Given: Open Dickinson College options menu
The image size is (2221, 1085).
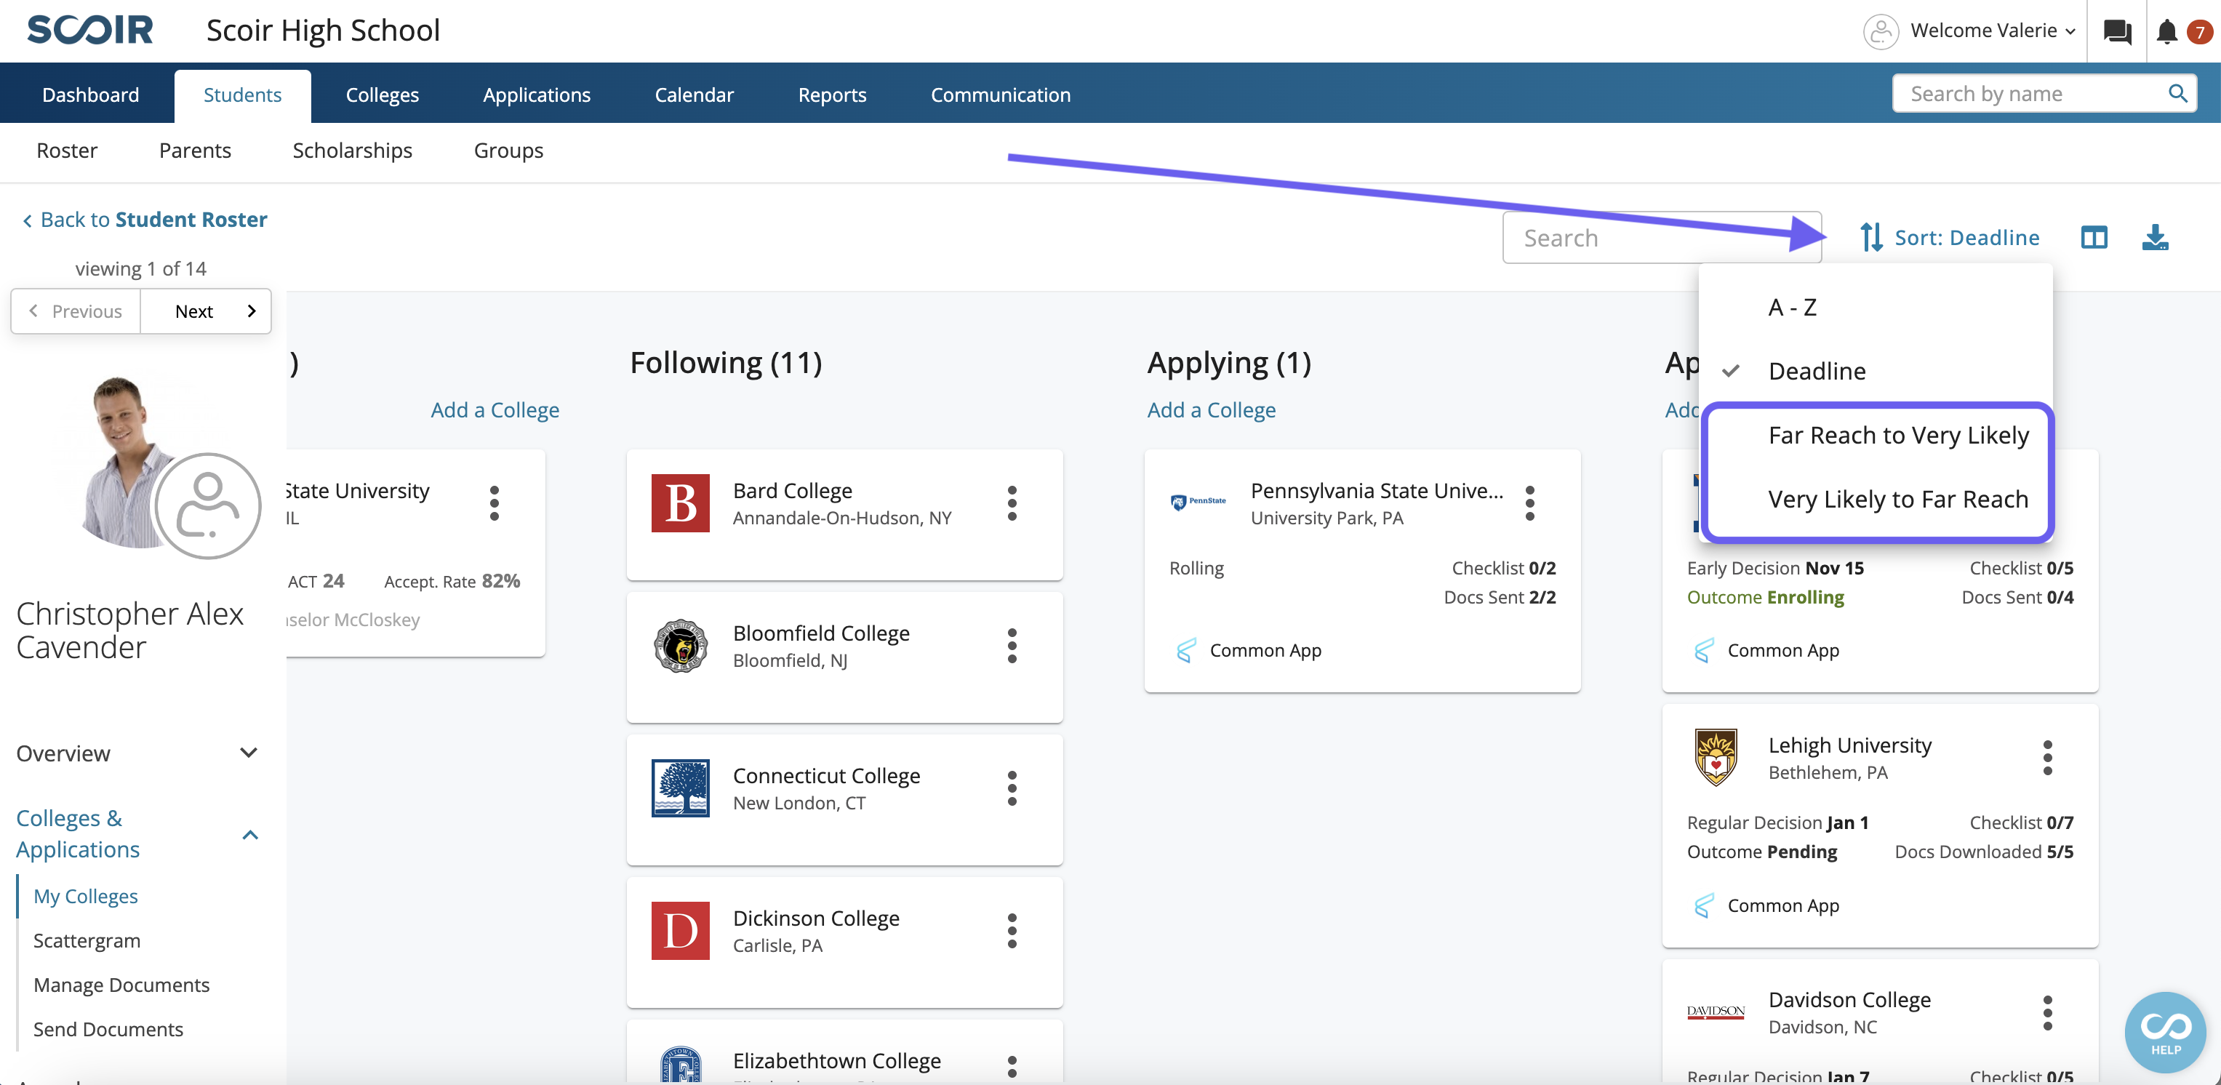Looking at the screenshot, I should point(1012,931).
